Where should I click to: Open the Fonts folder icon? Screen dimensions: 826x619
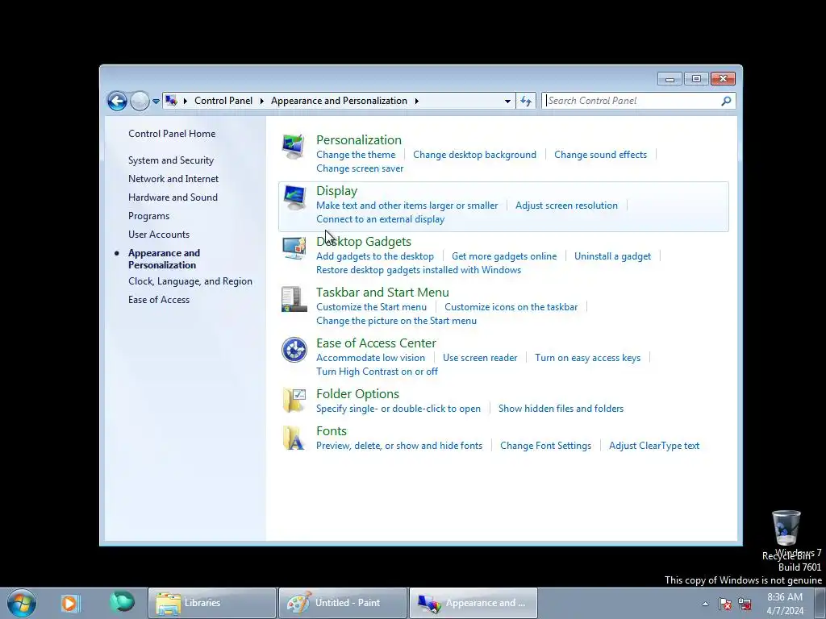click(x=294, y=438)
